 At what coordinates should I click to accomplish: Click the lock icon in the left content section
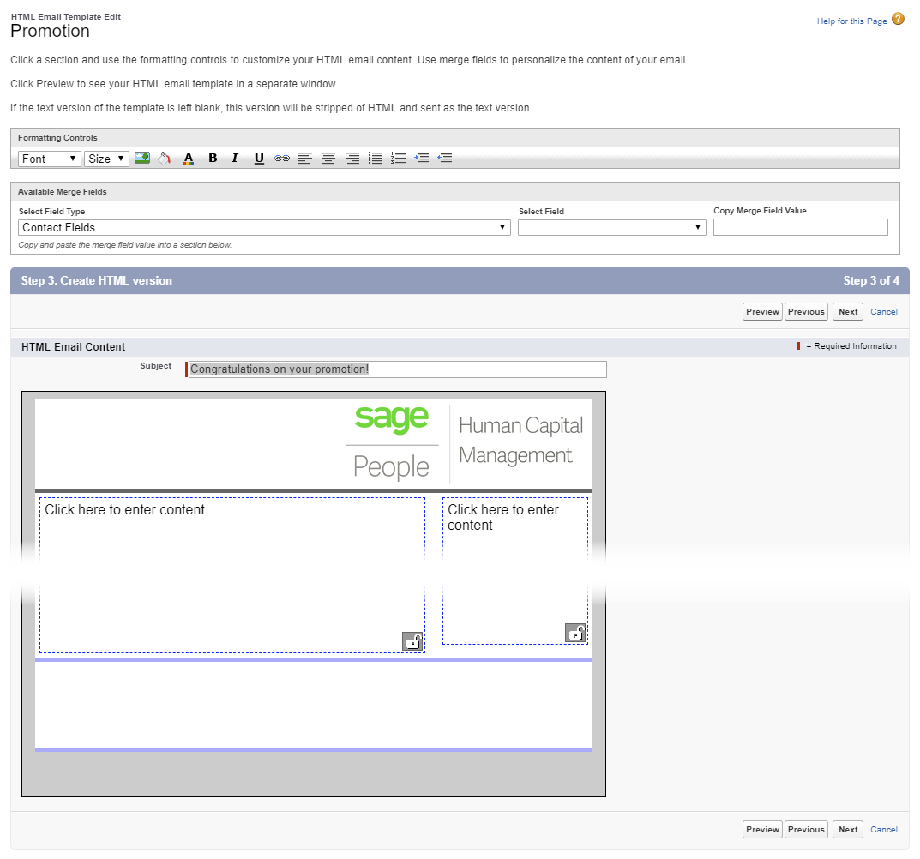(x=412, y=641)
